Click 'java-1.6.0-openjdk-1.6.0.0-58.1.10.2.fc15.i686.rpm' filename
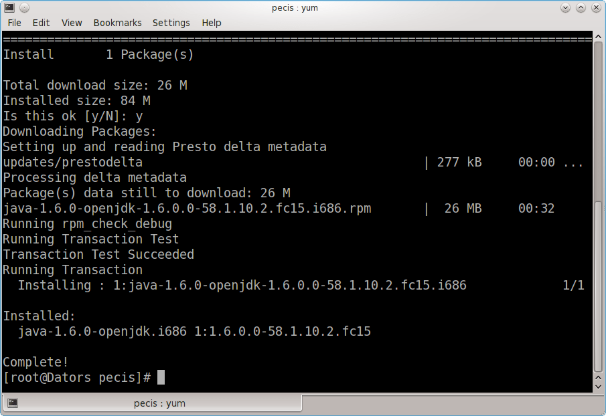606x416 pixels. point(187,209)
